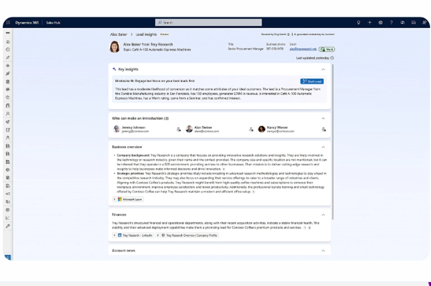431x286 pixels.
Task: Click Alex Baker from Trey Research heading
Action: click(148, 45)
